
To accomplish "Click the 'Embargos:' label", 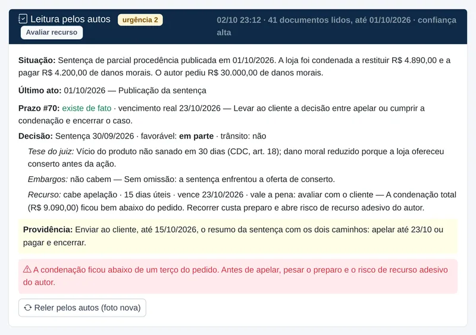I will click(48, 179).
